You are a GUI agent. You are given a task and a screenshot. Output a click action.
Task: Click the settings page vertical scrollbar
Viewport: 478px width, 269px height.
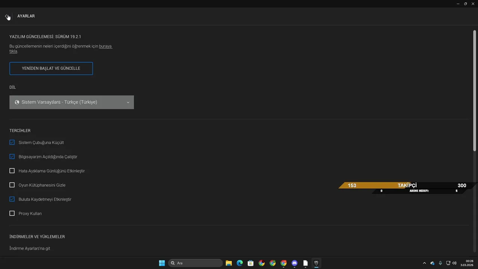pyautogui.click(x=475, y=90)
